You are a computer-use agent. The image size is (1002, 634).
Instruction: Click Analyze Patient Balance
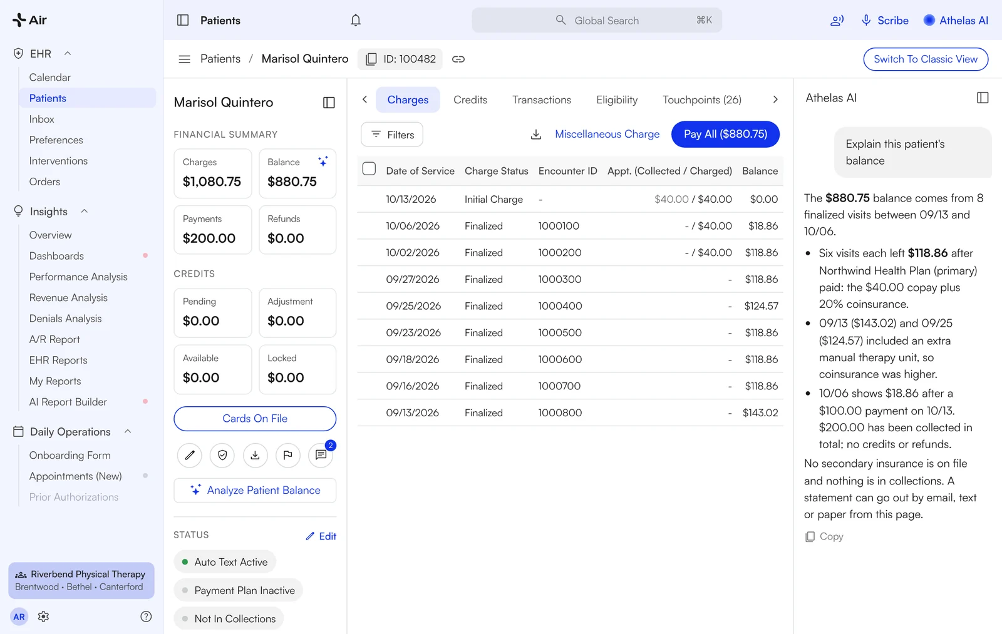pyautogui.click(x=255, y=490)
